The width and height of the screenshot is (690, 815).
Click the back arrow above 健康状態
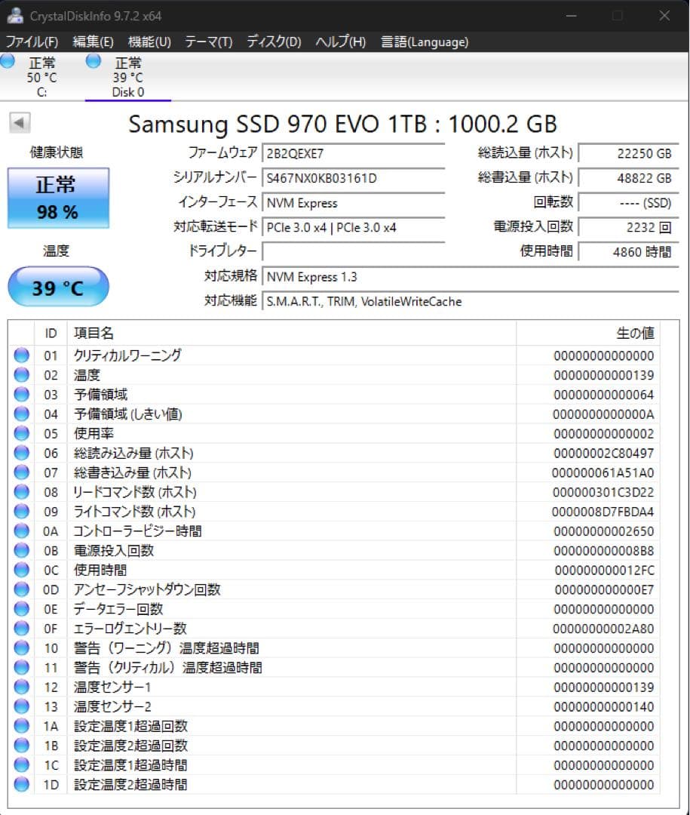[18, 122]
